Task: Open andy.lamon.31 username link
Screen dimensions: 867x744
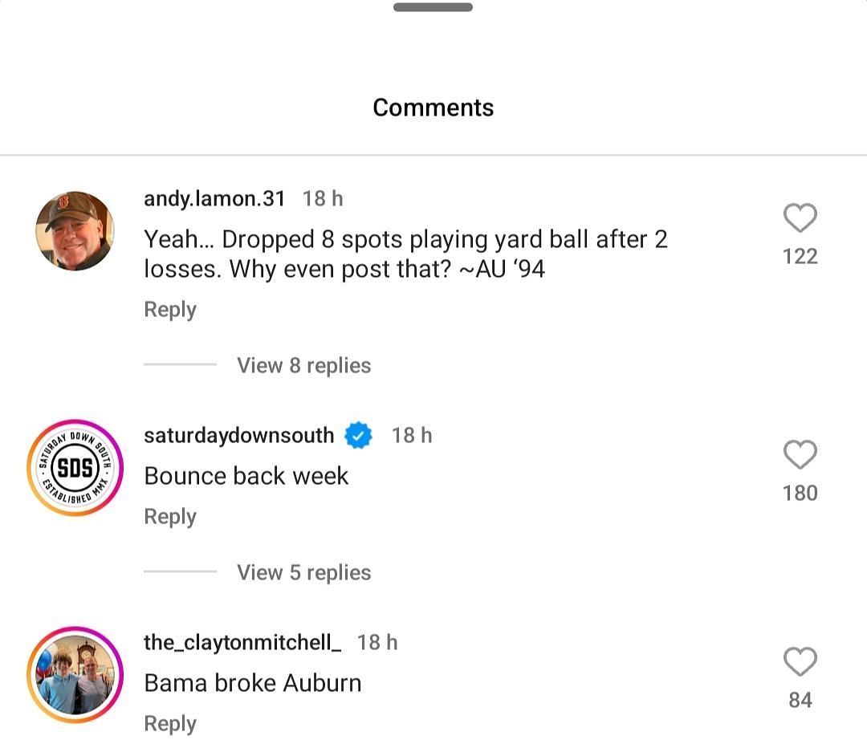Action: [x=214, y=198]
